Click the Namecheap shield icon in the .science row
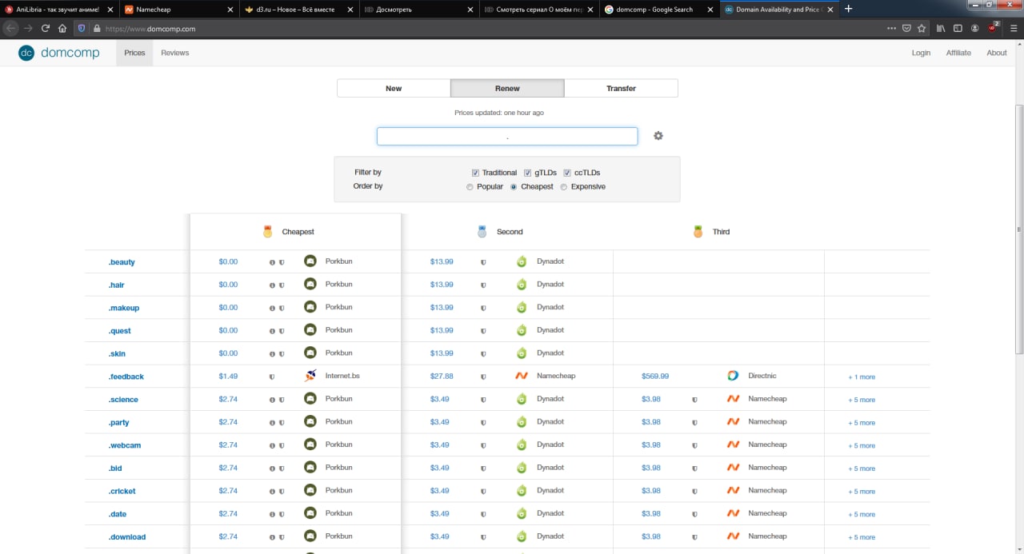Viewport: 1024px width, 554px height. tap(694, 400)
